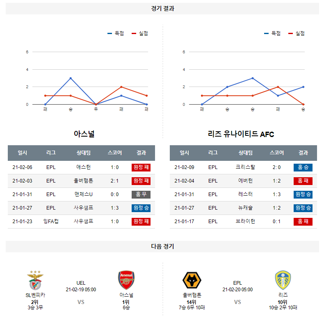
Task: Toggle 실점 legend in Arsenal chart
Action: coord(140,34)
